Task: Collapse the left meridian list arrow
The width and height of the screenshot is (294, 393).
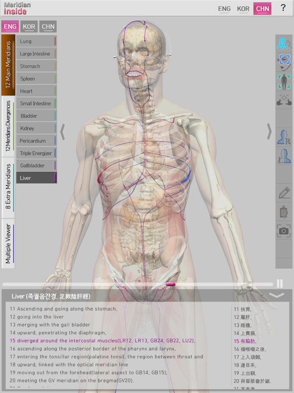Action: [63, 131]
